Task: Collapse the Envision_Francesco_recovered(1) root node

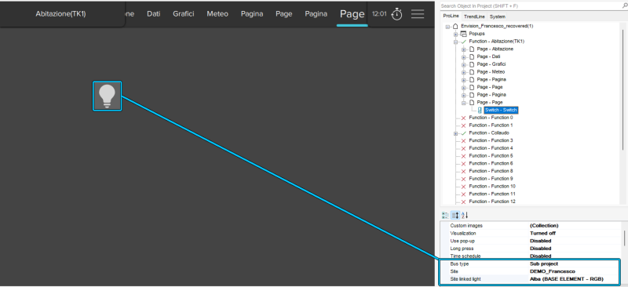Action: 447,27
